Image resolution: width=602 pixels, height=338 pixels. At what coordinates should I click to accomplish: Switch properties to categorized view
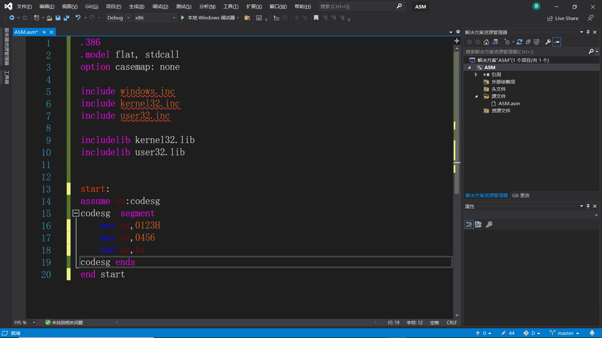point(469,224)
